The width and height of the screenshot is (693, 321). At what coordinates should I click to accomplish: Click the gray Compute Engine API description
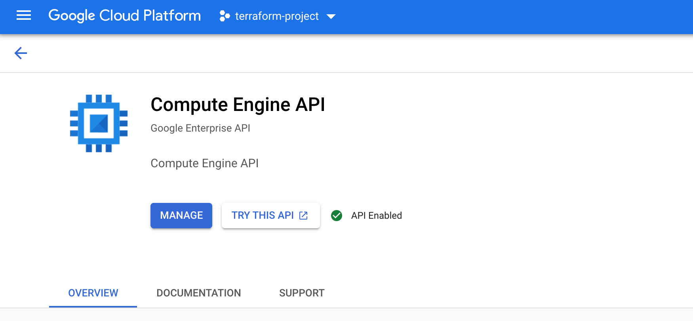point(205,163)
